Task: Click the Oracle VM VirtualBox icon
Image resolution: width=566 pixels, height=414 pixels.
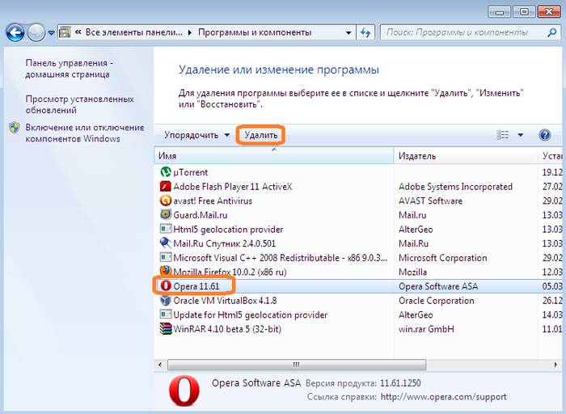Action: click(166, 301)
